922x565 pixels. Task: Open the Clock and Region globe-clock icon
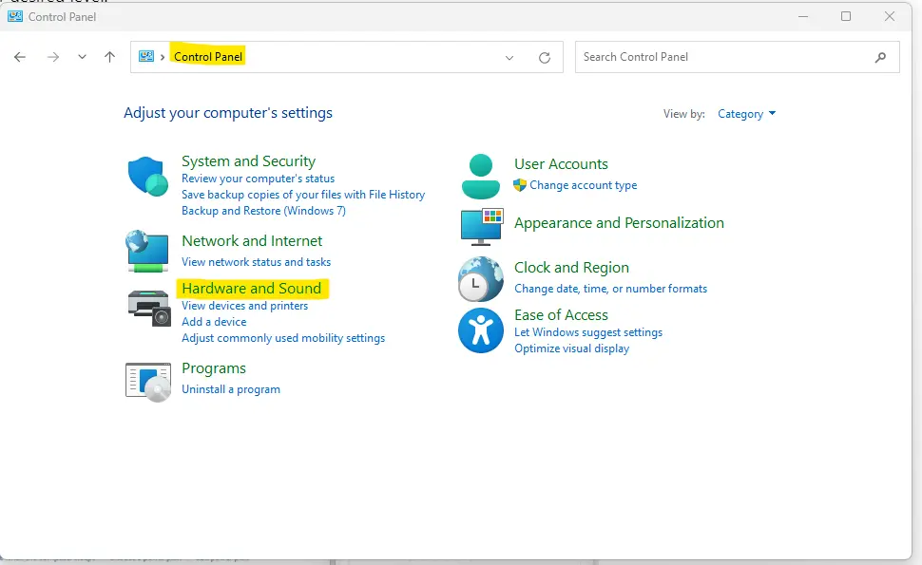pyautogui.click(x=481, y=279)
